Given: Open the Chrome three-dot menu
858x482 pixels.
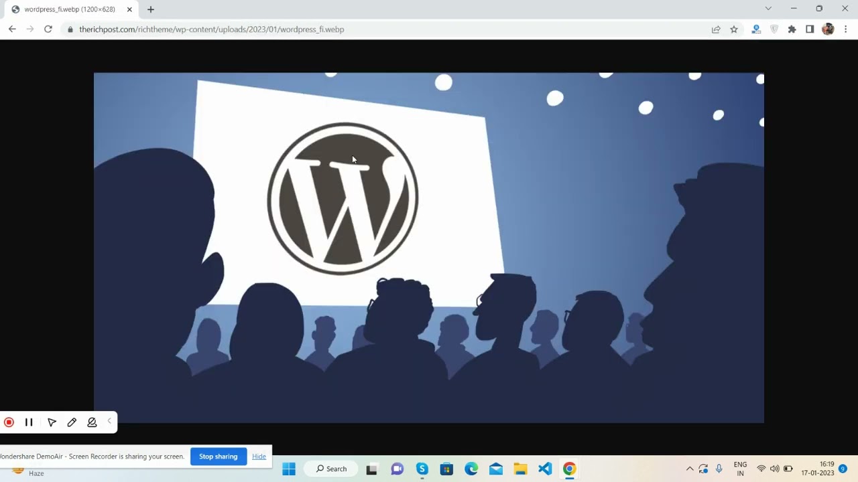Looking at the screenshot, I should pos(846,29).
